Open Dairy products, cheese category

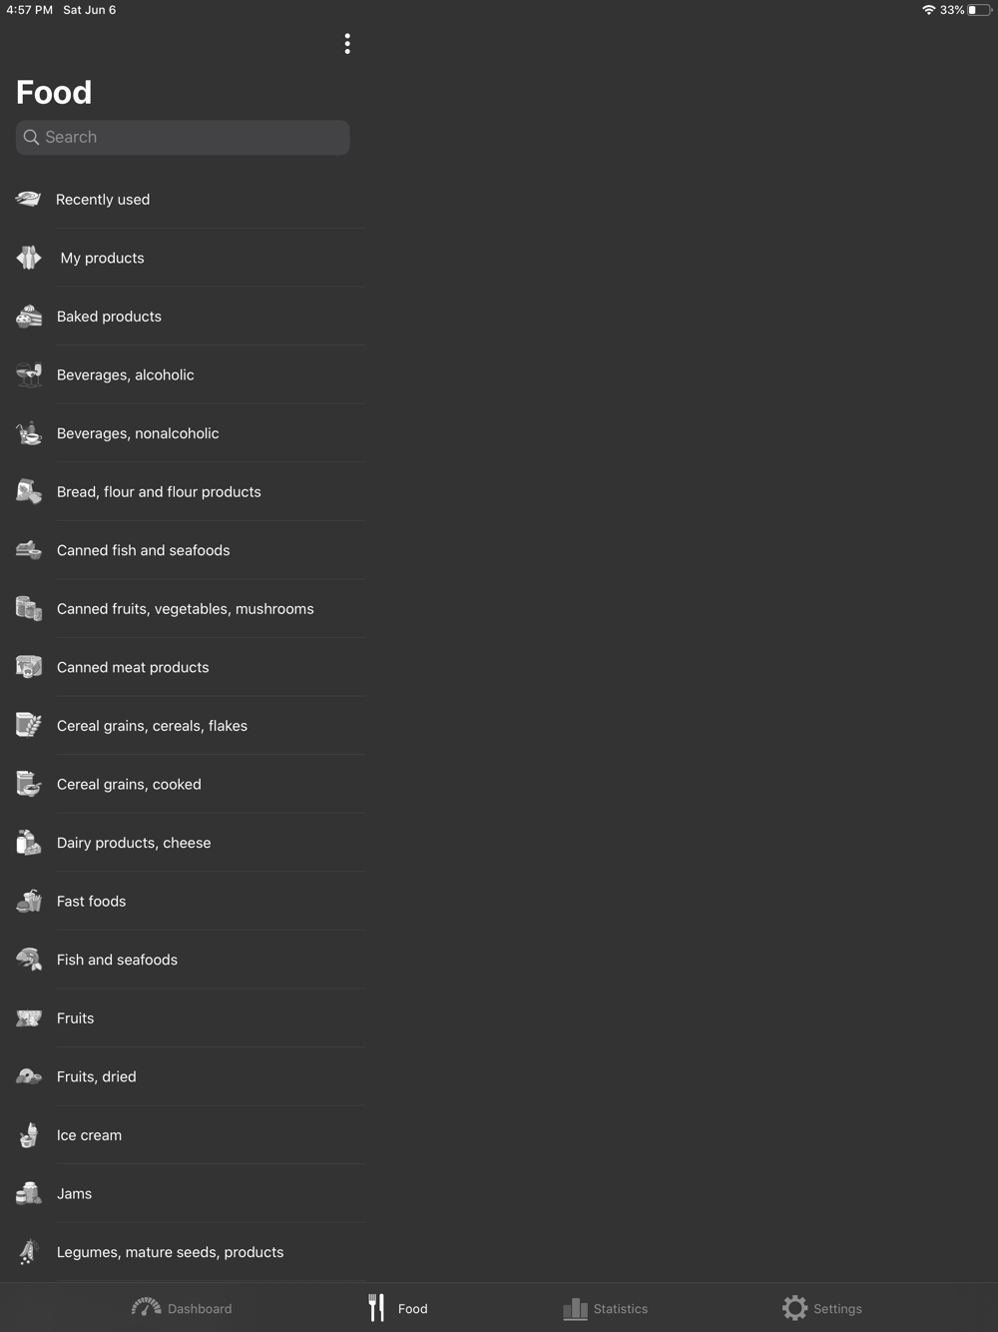point(192,843)
